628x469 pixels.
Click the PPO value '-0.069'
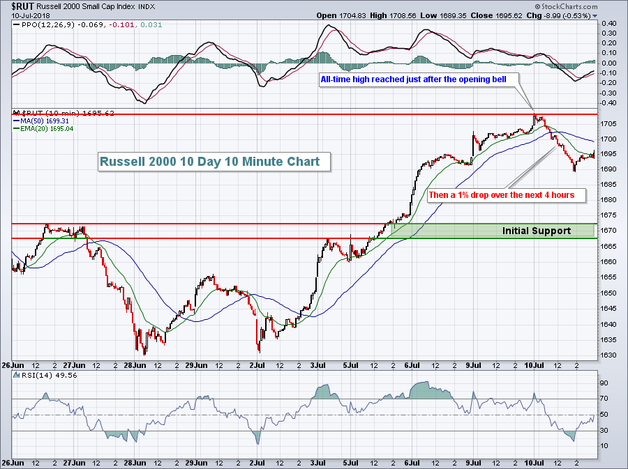coord(91,25)
